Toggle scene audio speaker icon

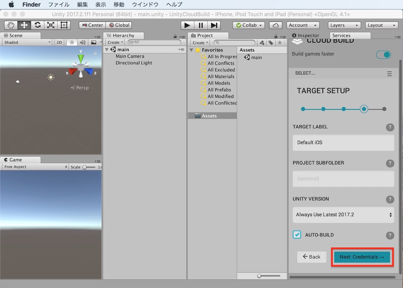click(x=83, y=42)
